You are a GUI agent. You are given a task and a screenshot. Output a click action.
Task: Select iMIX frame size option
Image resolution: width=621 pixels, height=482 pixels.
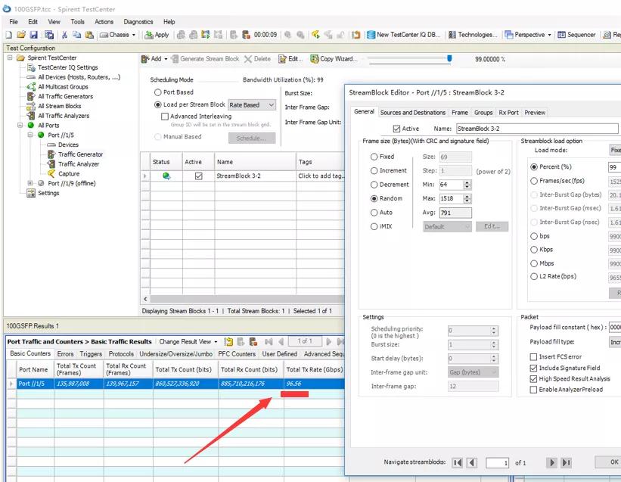374,226
